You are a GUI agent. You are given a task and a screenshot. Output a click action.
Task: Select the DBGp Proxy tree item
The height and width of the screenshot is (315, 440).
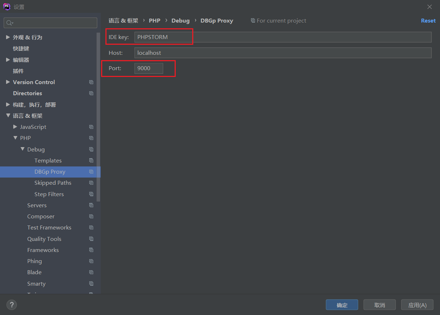pos(50,172)
